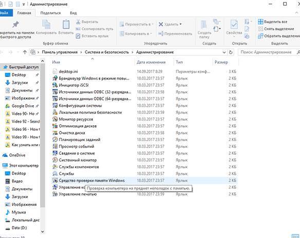Click Система и безопасность in breadcrumb
300x238 pixels.
(x=107, y=52)
